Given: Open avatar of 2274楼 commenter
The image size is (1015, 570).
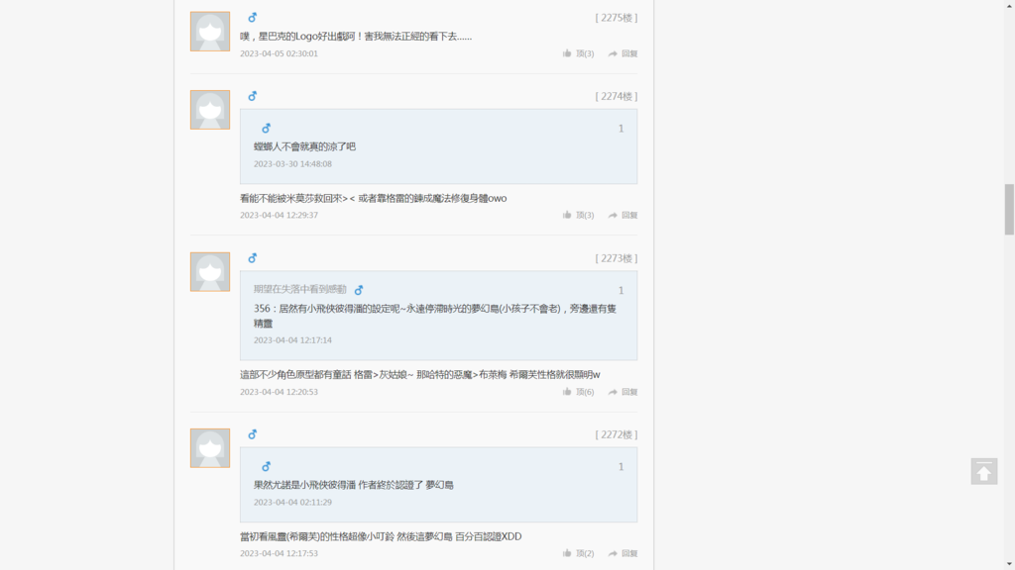Looking at the screenshot, I should coord(210,110).
